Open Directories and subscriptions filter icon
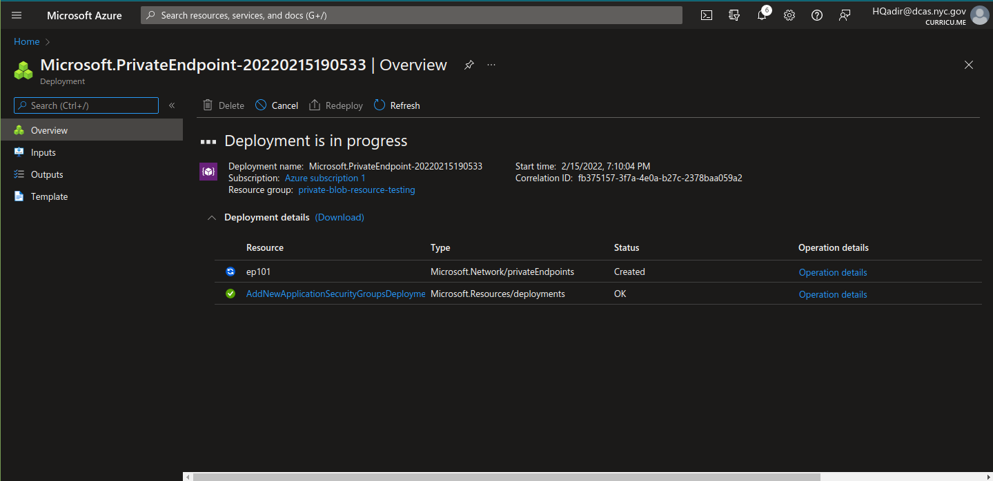This screenshot has width=993, height=481. (x=734, y=15)
